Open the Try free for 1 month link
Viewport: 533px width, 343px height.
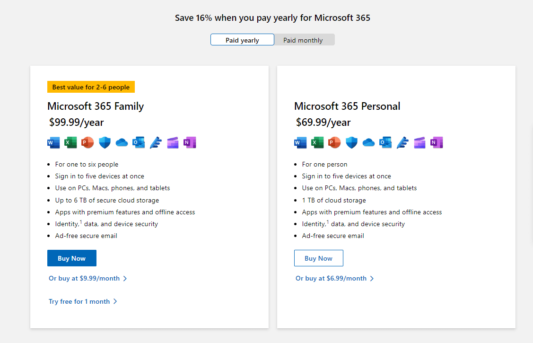pos(79,301)
